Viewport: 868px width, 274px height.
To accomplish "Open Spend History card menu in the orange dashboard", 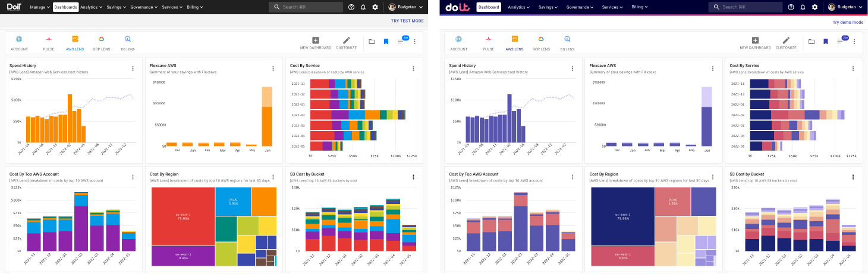I will click(x=133, y=68).
